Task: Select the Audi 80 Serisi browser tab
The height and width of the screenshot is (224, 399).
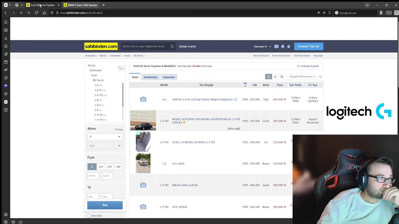Action: coord(43,5)
